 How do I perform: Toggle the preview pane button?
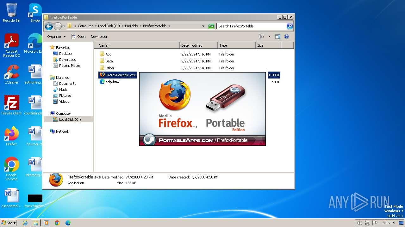277,37
